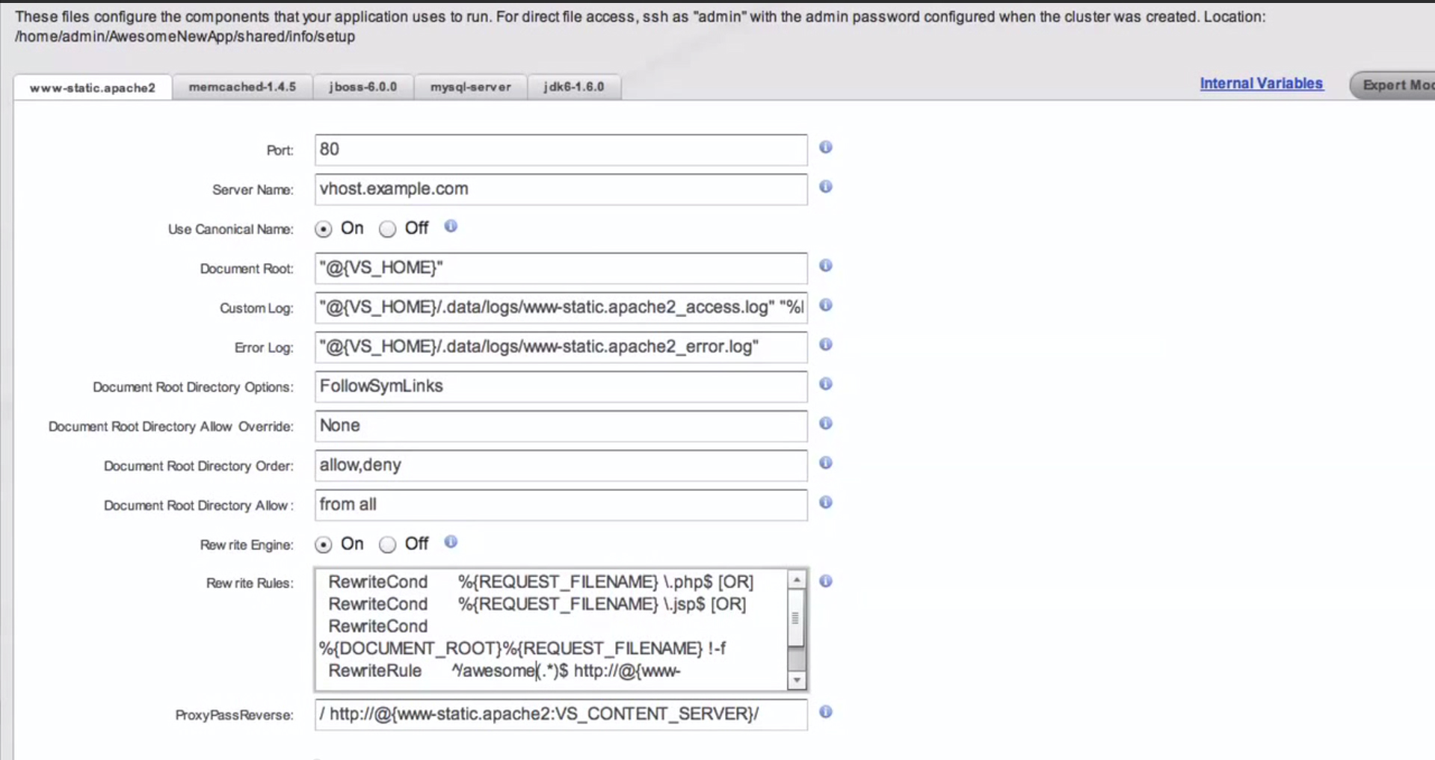1435x760 pixels.
Task: Click the Document Root Directory Allow Override info icon
Action: click(825, 424)
